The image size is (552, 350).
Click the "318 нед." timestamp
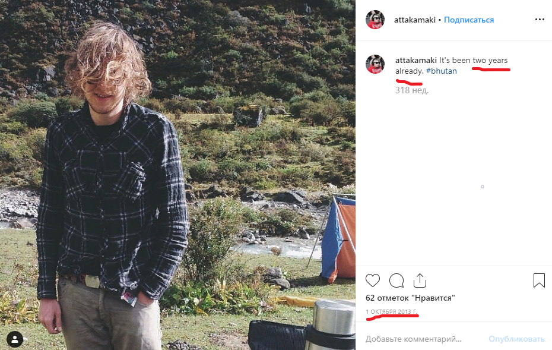pyautogui.click(x=412, y=90)
